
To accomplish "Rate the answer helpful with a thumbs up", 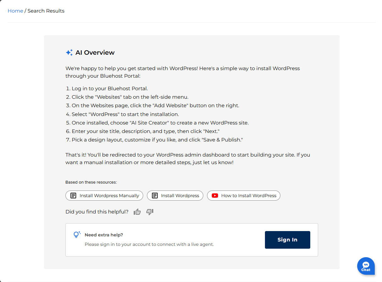I will (x=137, y=212).
